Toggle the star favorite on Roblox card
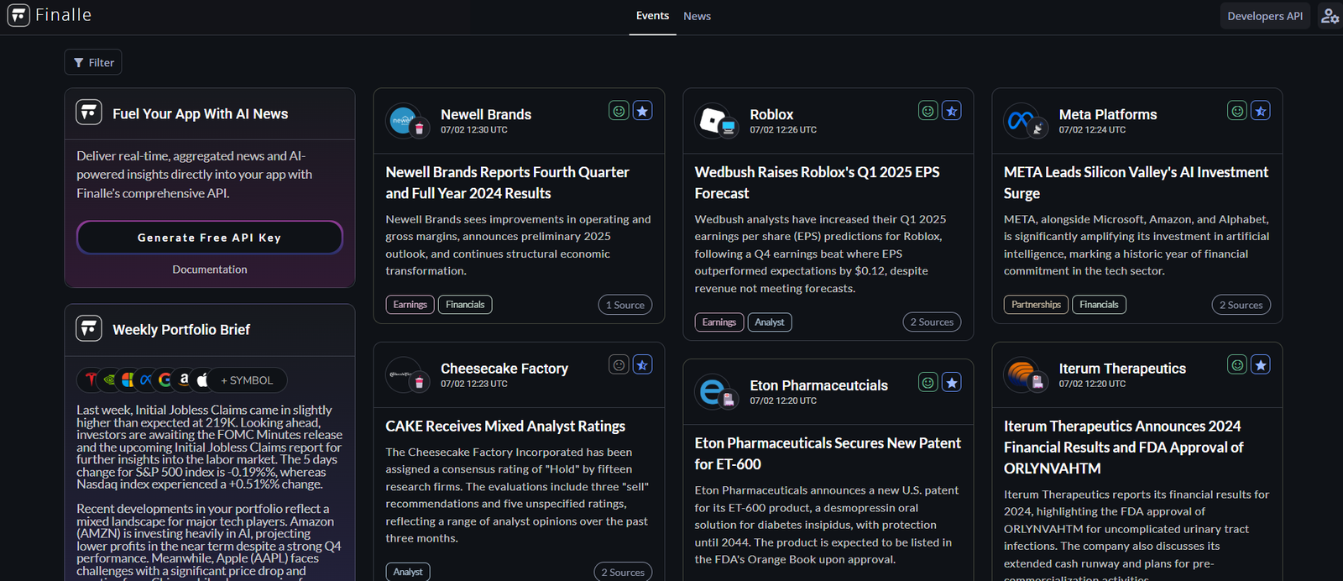Viewport: 1343px width, 581px height. click(951, 111)
